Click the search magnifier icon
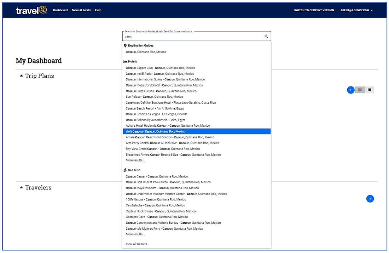 pyautogui.click(x=266, y=36)
